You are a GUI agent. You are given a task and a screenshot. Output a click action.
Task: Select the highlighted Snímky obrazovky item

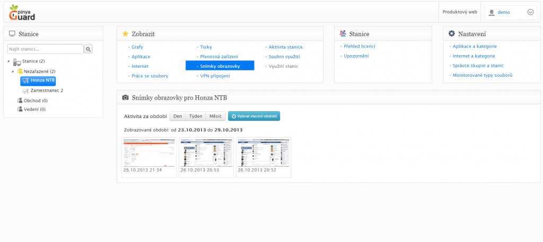220,66
